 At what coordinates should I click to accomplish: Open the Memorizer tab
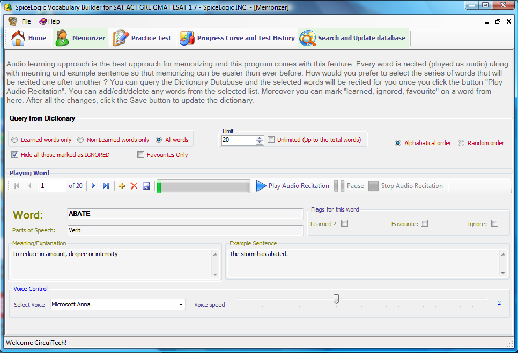click(80, 38)
